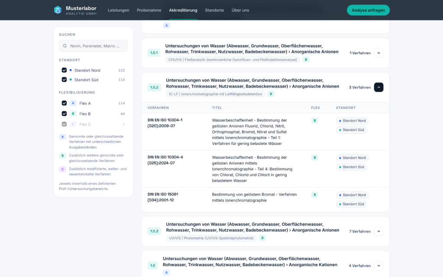Open the Probenahme nav item
This screenshot has width=443, height=277.
pyautogui.click(x=149, y=10)
